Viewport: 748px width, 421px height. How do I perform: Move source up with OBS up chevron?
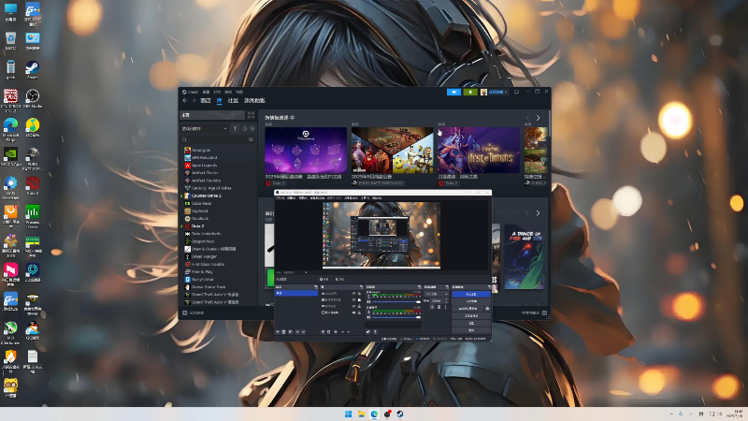(342, 332)
